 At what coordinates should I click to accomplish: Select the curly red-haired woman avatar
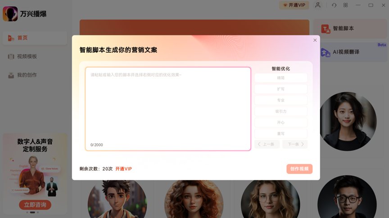point(194,199)
